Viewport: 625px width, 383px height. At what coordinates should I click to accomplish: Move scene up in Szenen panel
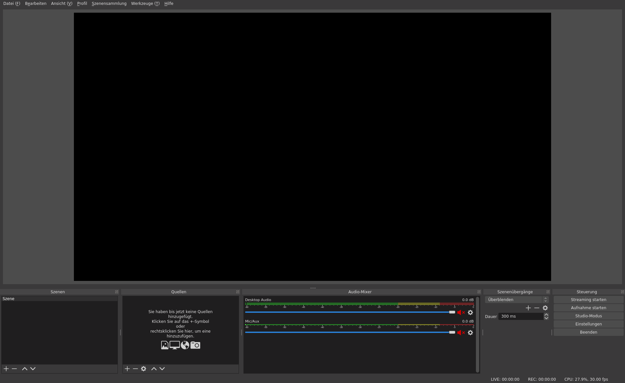pos(24,369)
